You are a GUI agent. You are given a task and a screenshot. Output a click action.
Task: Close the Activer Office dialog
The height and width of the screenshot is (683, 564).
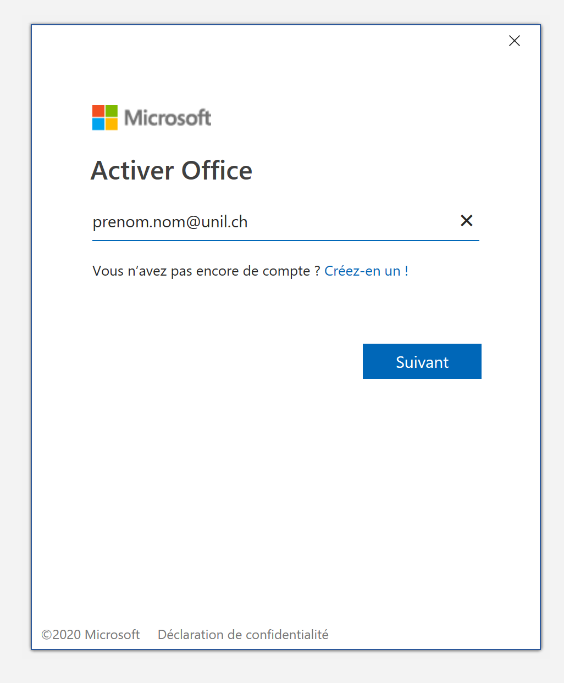click(514, 41)
